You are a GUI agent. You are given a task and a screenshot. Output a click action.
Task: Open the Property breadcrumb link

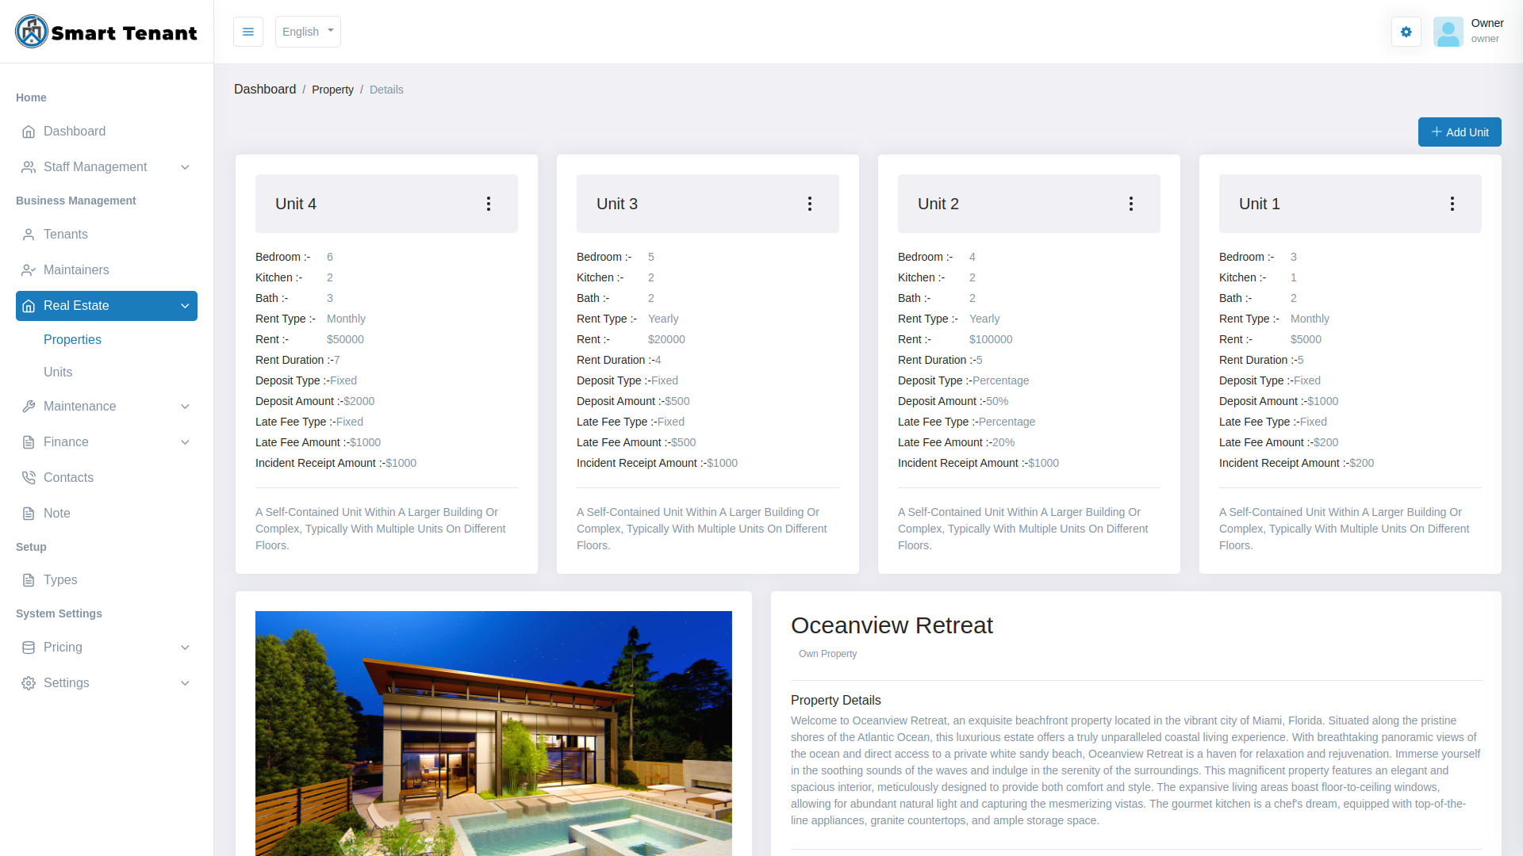pos(332,90)
